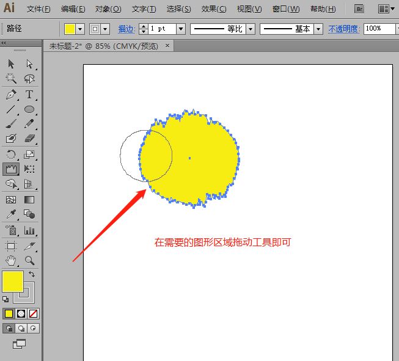Viewport: 399px width, 361px height.
Task: Select the Magic Wand tool
Action: coord(11,79)
